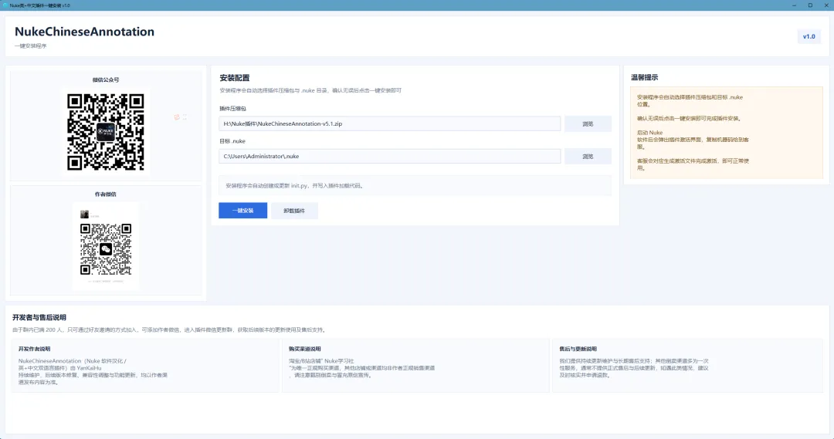Maximize the installer window
The height and width of the screenshot is (439, 834).
click(x=810, y=5)
